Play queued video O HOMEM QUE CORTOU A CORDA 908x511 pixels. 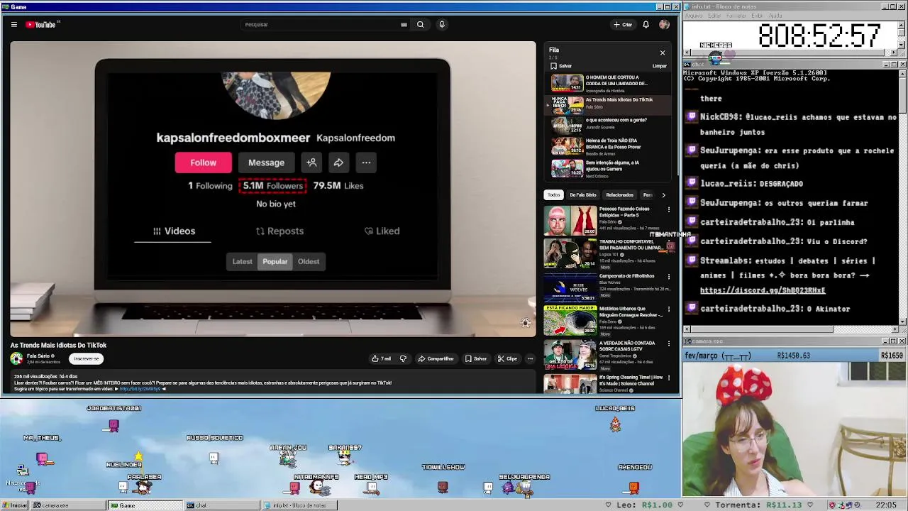click(x=609, y=83)
